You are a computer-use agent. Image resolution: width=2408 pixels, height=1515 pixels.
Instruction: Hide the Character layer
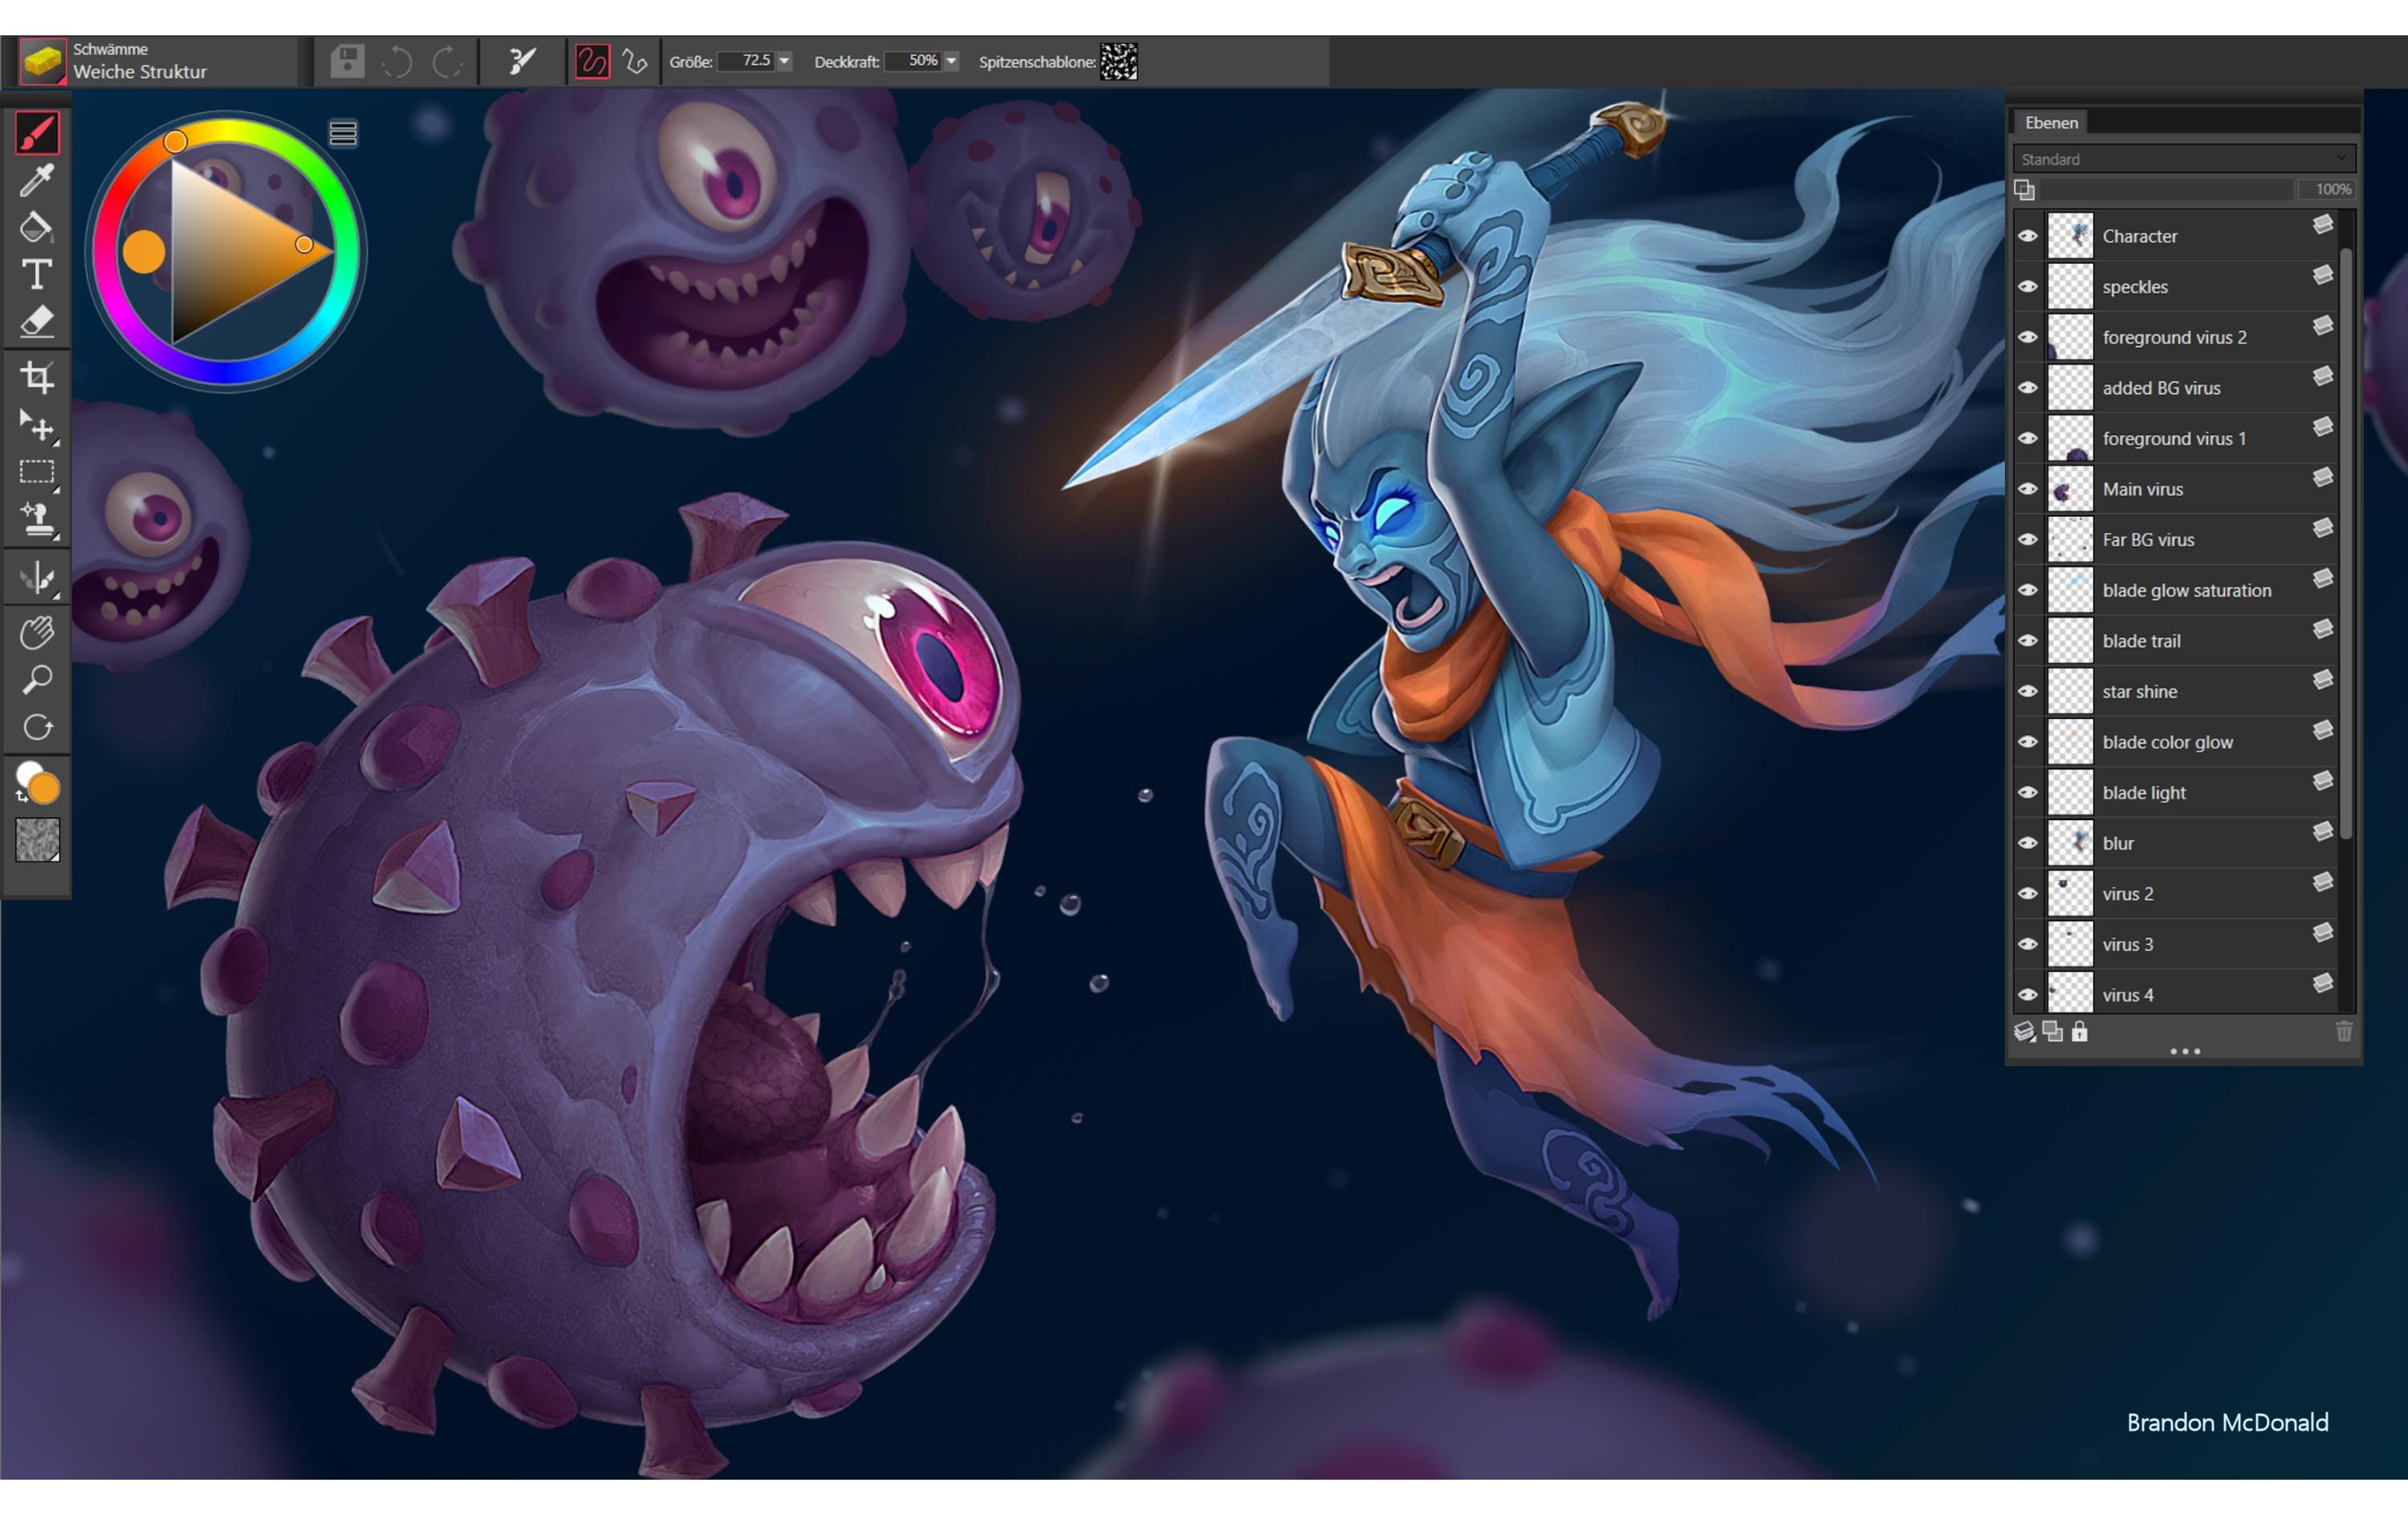2027,236
